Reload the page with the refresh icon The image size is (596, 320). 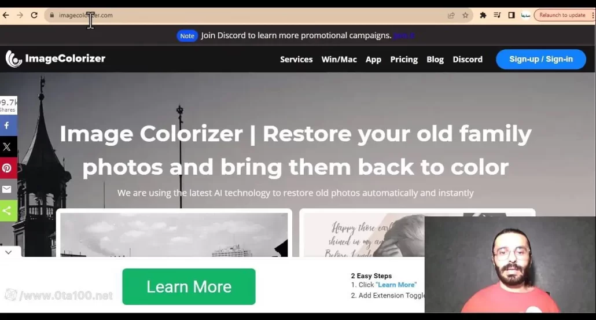point(34,15)
